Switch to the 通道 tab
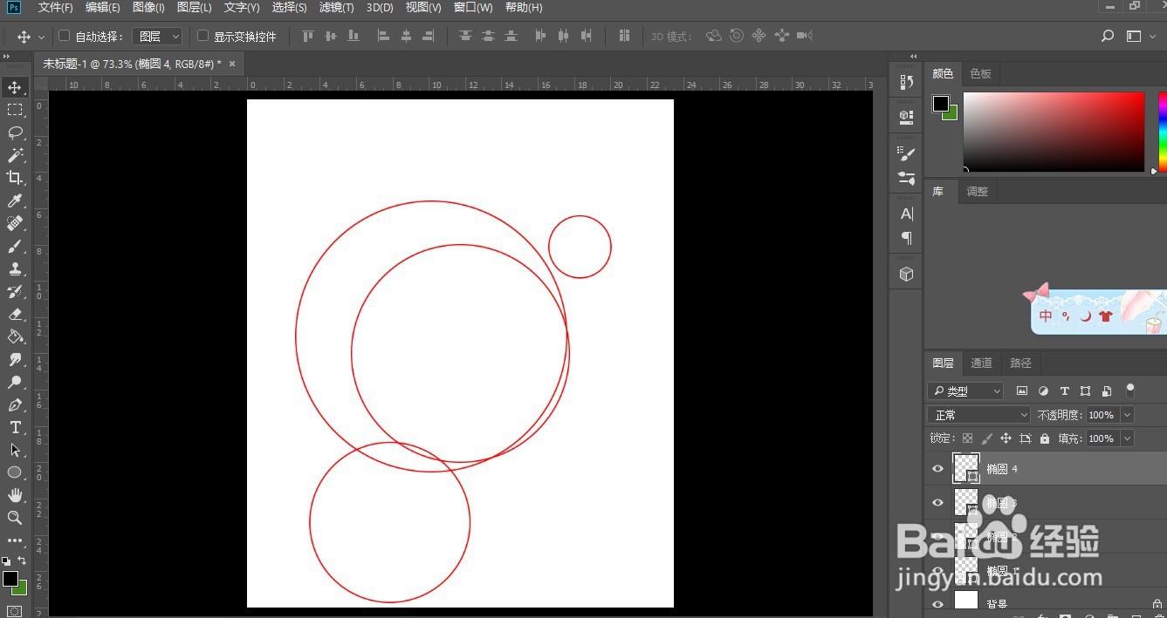This screenshot has width=1167, height=618. tap(981, 363)
